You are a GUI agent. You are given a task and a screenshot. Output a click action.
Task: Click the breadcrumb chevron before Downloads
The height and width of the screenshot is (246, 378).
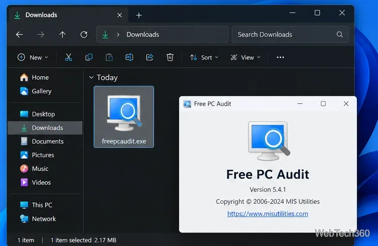[x=118, y=35]
